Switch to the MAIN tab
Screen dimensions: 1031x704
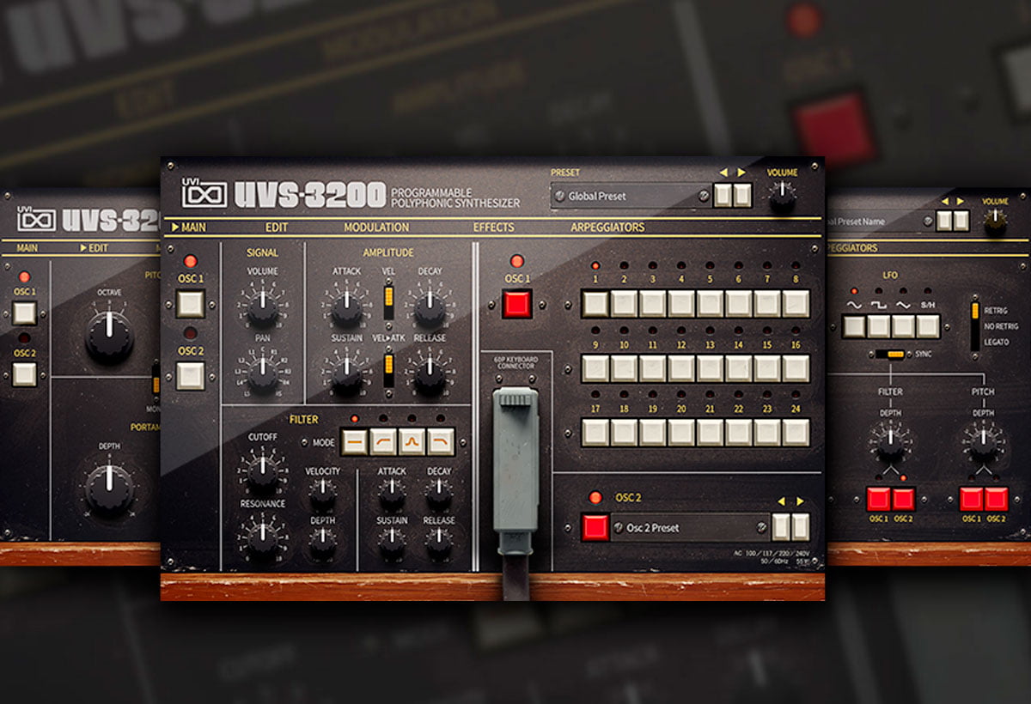click(189, 228)
